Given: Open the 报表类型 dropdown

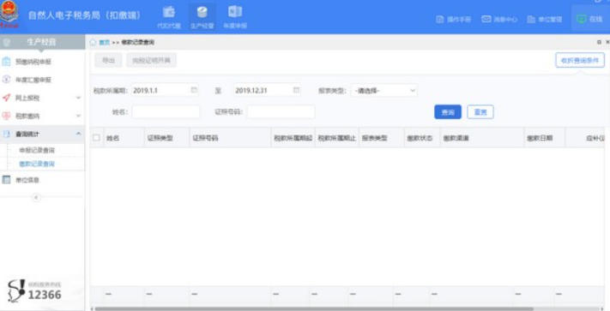Looking at the screenshot, I should pyautogui.click(x=384, y=91).
